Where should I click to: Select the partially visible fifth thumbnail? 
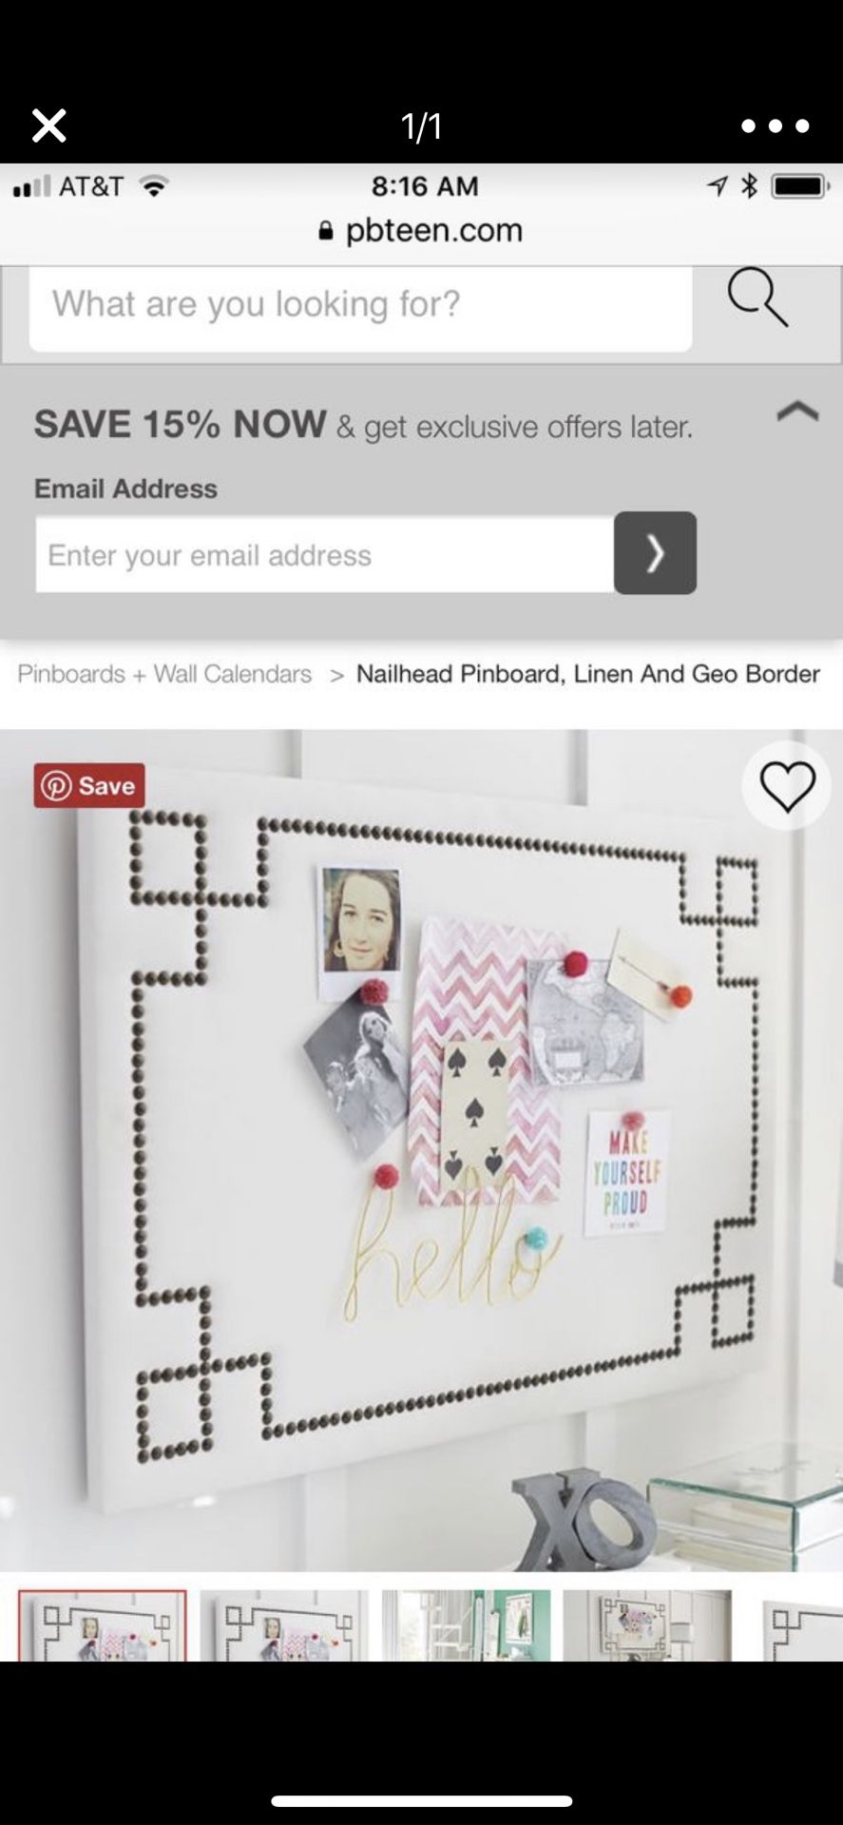[x=802, y=1625]
